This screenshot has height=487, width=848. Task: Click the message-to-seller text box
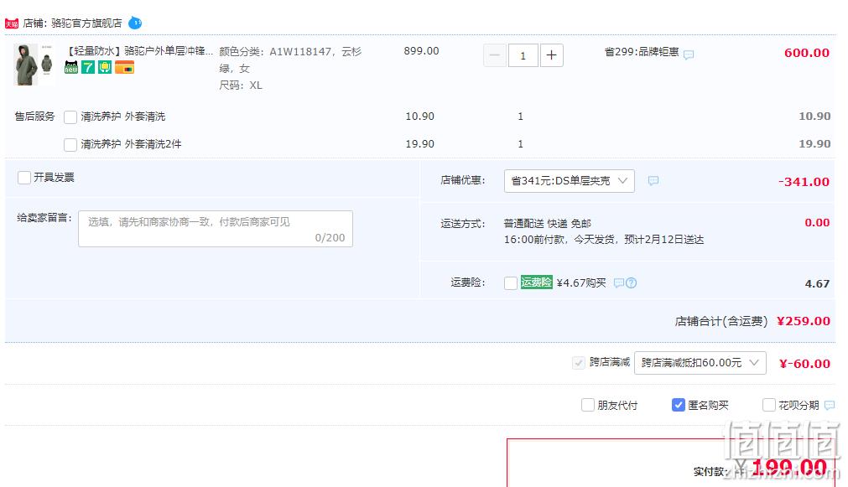[216, 229]
